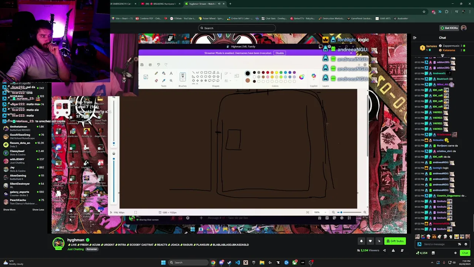This screenshot has width=474, height=267.
Task: Mute the hyghman Stream tab audio
Action: point(219,4)
